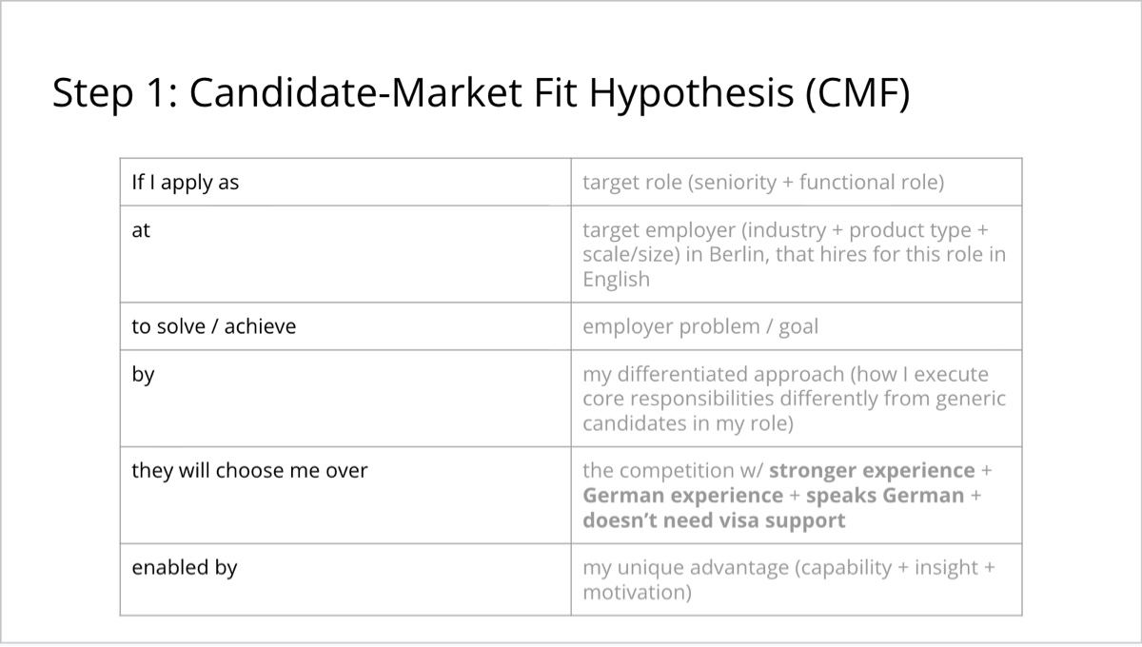The image size is (1142, 647).
Task: Click the 'target role (seniority + functional role)' cell
Action: point(797,182)
